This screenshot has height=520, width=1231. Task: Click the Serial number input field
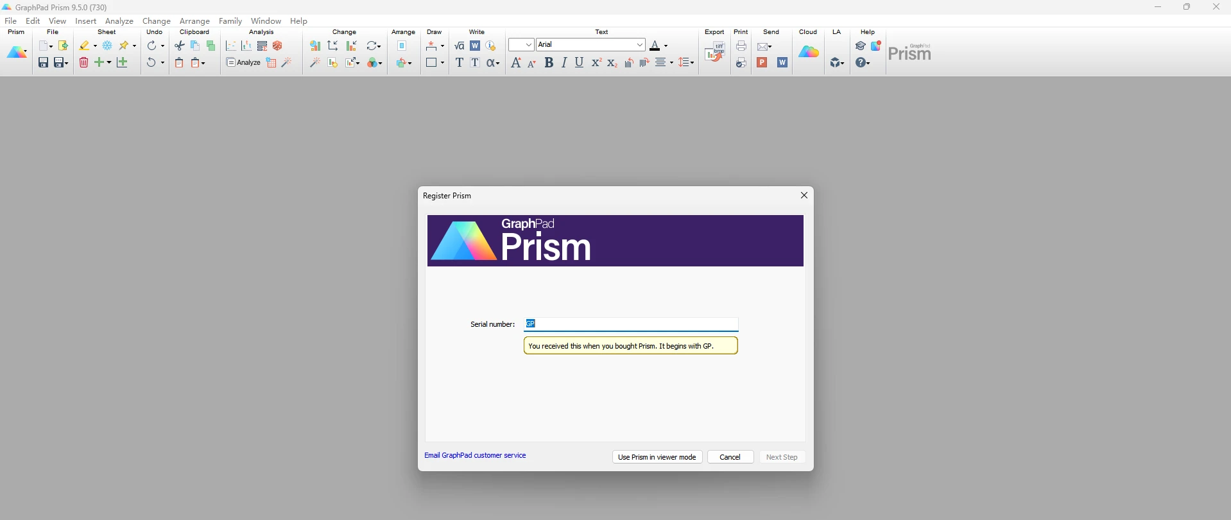(632, 324)
